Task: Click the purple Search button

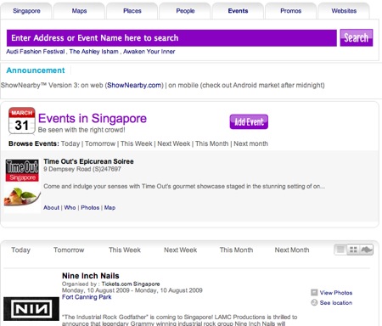Action: point(357,37)
